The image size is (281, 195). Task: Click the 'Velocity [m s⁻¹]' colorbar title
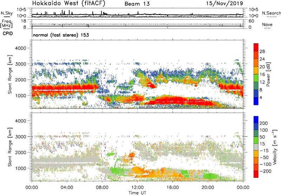click(275, 147)
